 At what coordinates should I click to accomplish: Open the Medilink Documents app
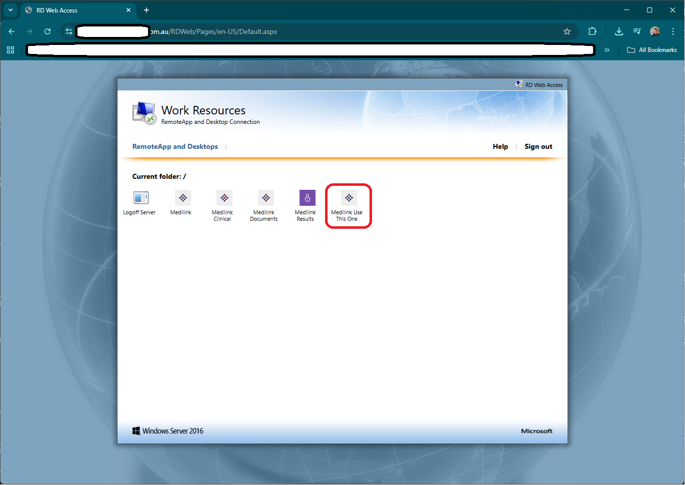tap(264, 206)
